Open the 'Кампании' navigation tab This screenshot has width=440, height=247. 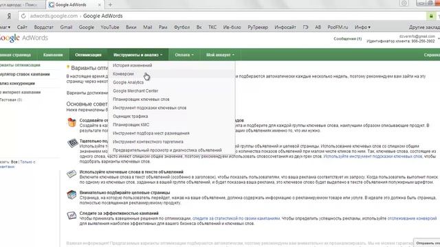(x=53, y=55)
